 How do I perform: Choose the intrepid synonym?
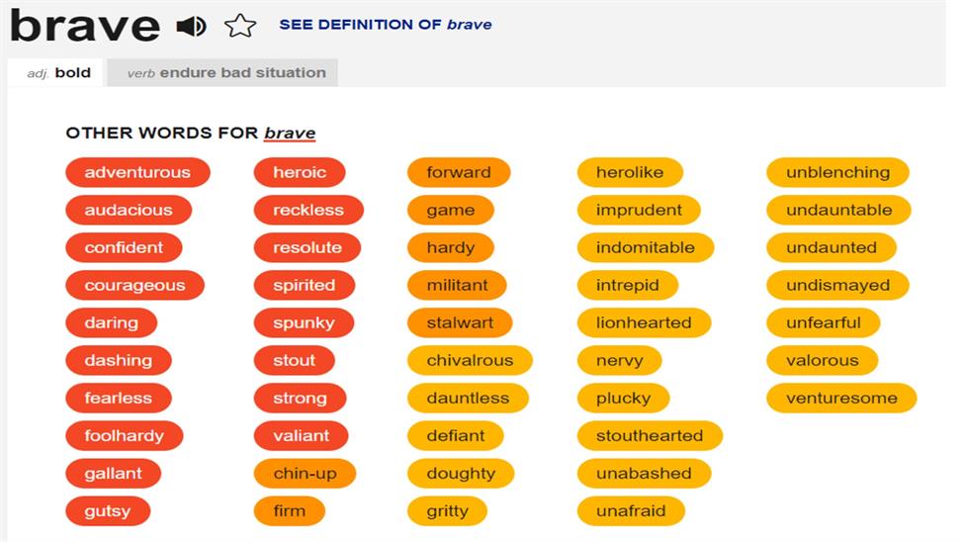628,286
